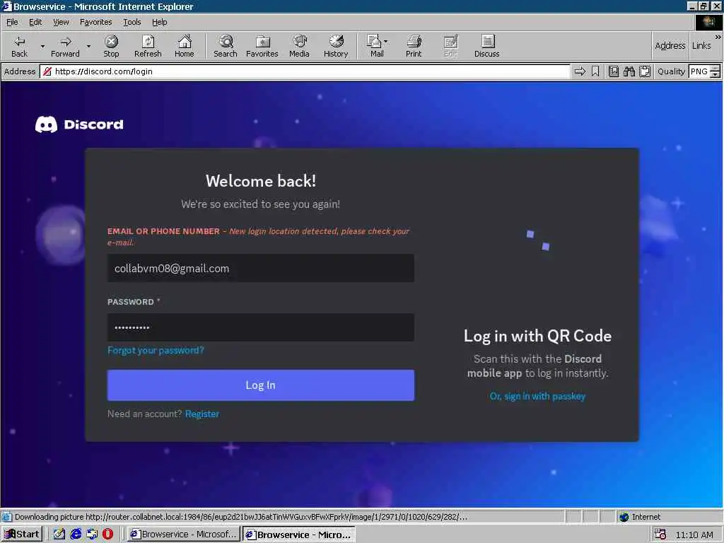
Task: Print the page via toolbar icon
Action: point(414,46)
